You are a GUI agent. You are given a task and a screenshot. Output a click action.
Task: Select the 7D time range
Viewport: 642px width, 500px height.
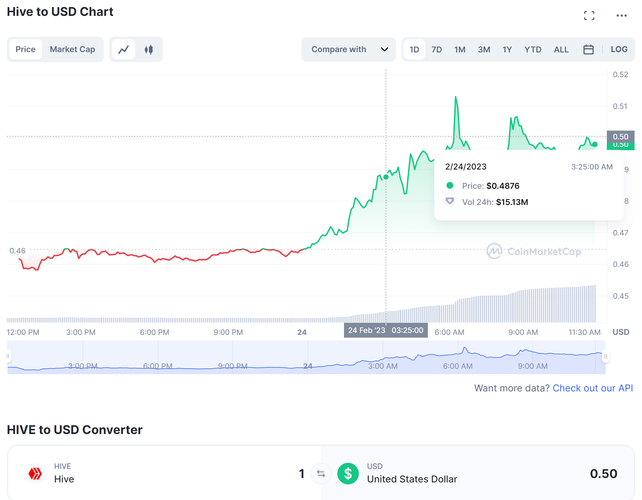click(437, 49)
